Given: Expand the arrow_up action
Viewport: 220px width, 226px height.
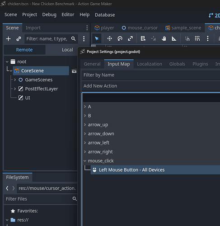Looking at the screenshot, I should (85, 125).
